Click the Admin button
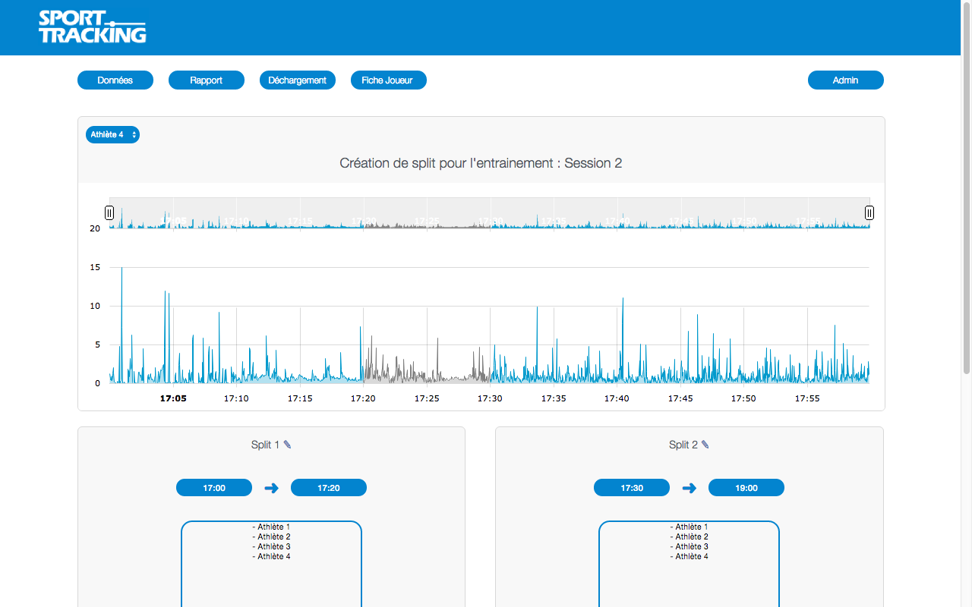This screenshot has width=972, height=607. pos(845,80)
